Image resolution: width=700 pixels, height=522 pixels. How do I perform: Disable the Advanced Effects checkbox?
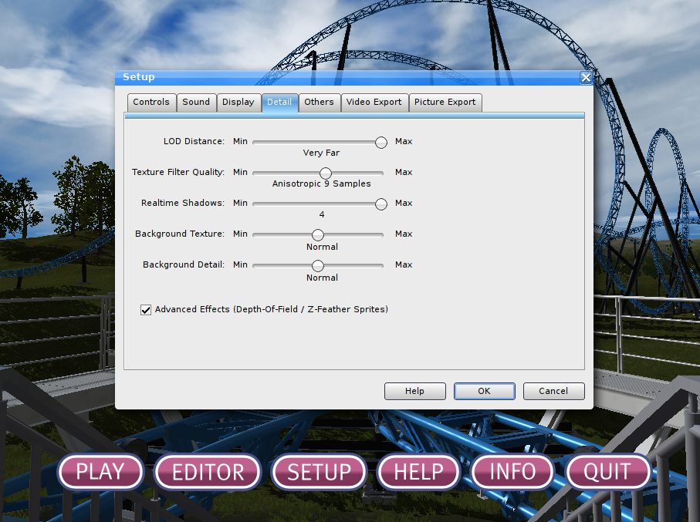tap(146, 310)
